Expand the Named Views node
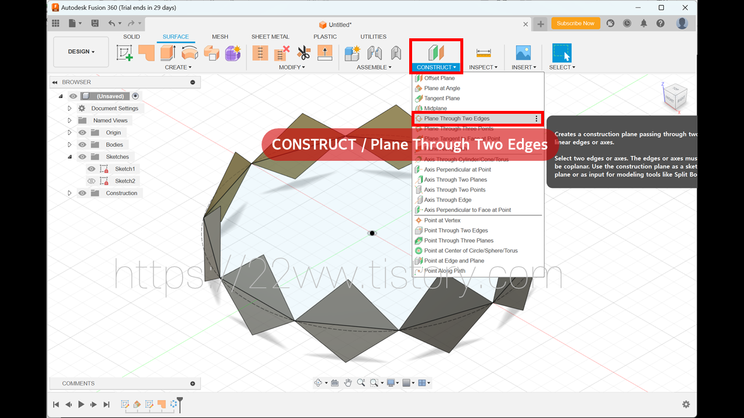The image size is (744, 418). point(70,121)
